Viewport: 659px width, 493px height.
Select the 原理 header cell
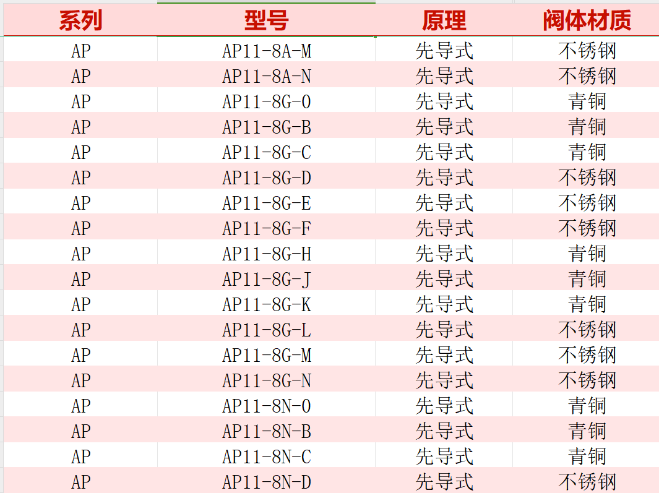pyautogui.click(x=444, y=21)
